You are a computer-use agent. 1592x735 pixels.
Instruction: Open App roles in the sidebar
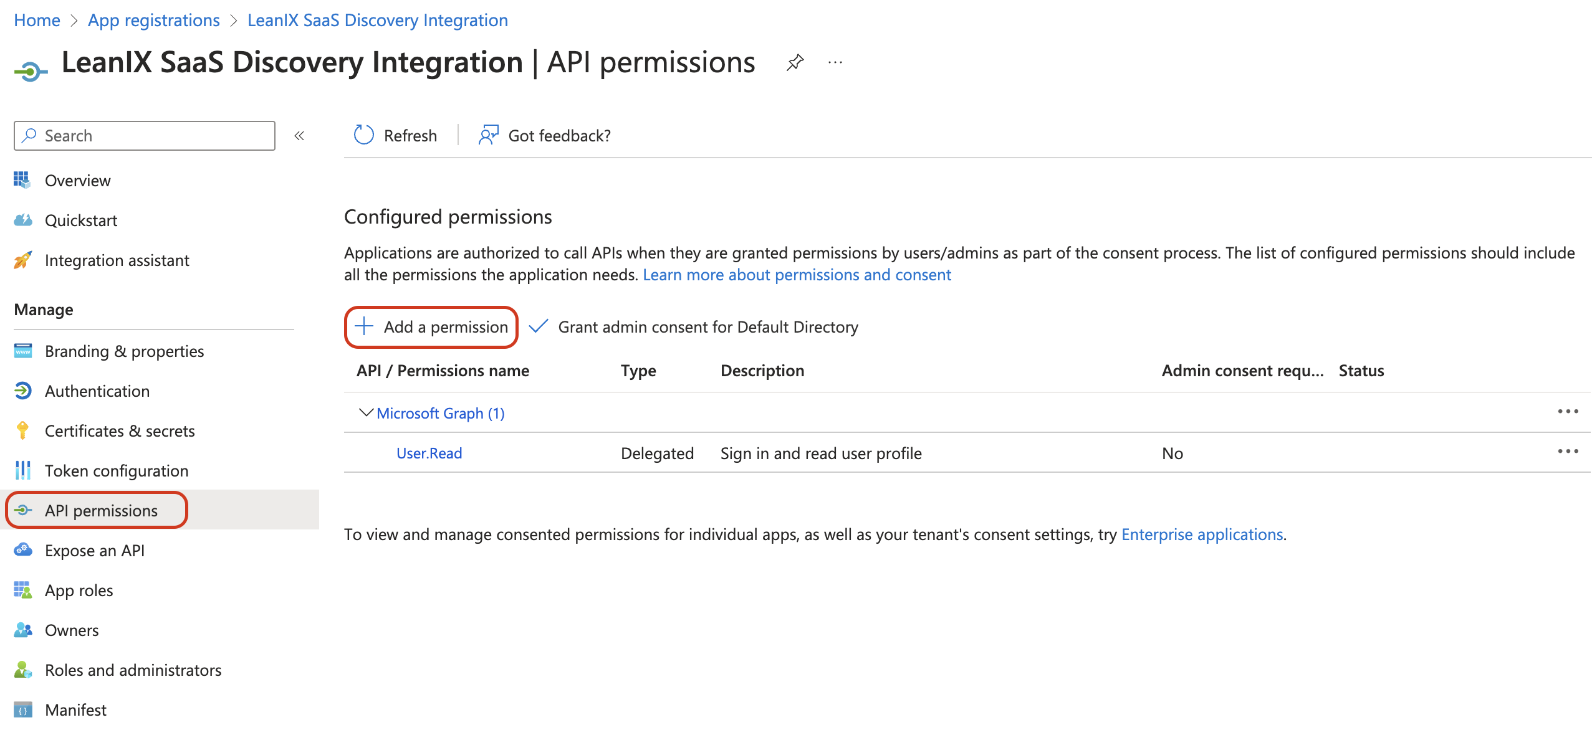(x=79, y=590)
